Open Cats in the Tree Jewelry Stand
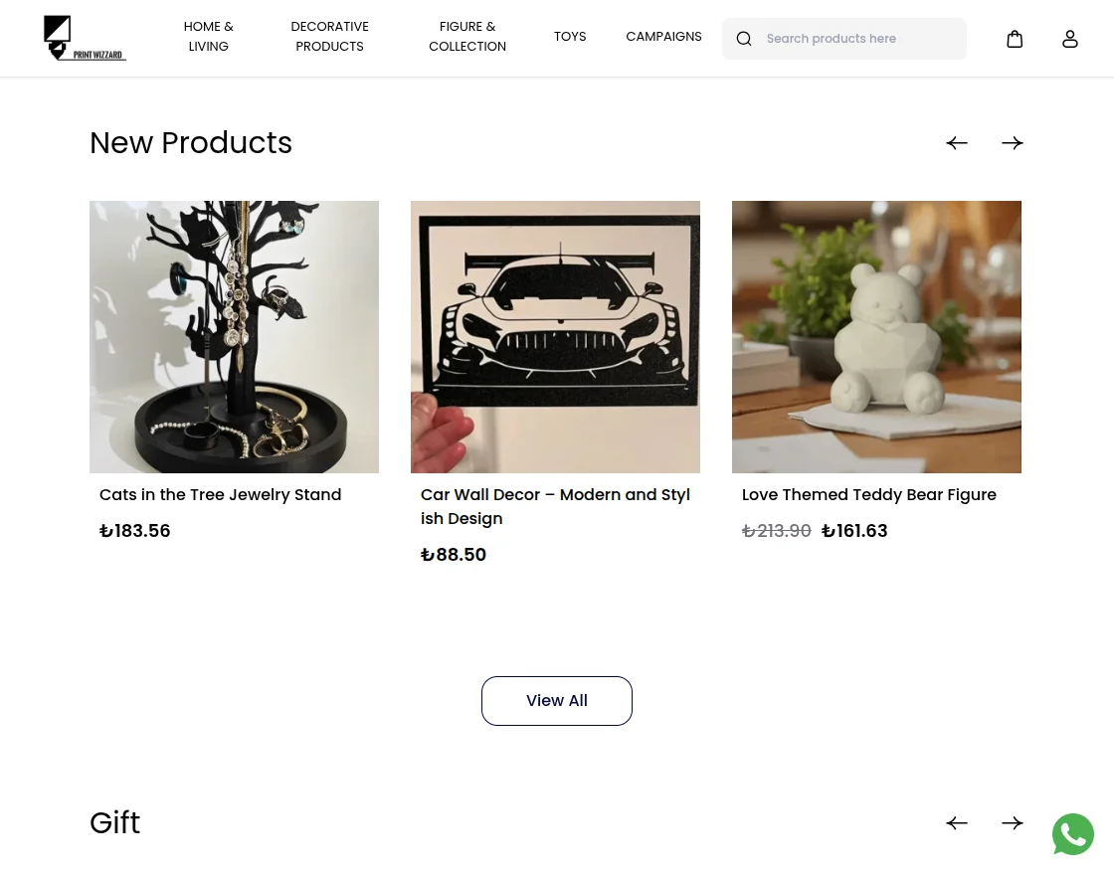The image size is (1114, 875). 220,494
